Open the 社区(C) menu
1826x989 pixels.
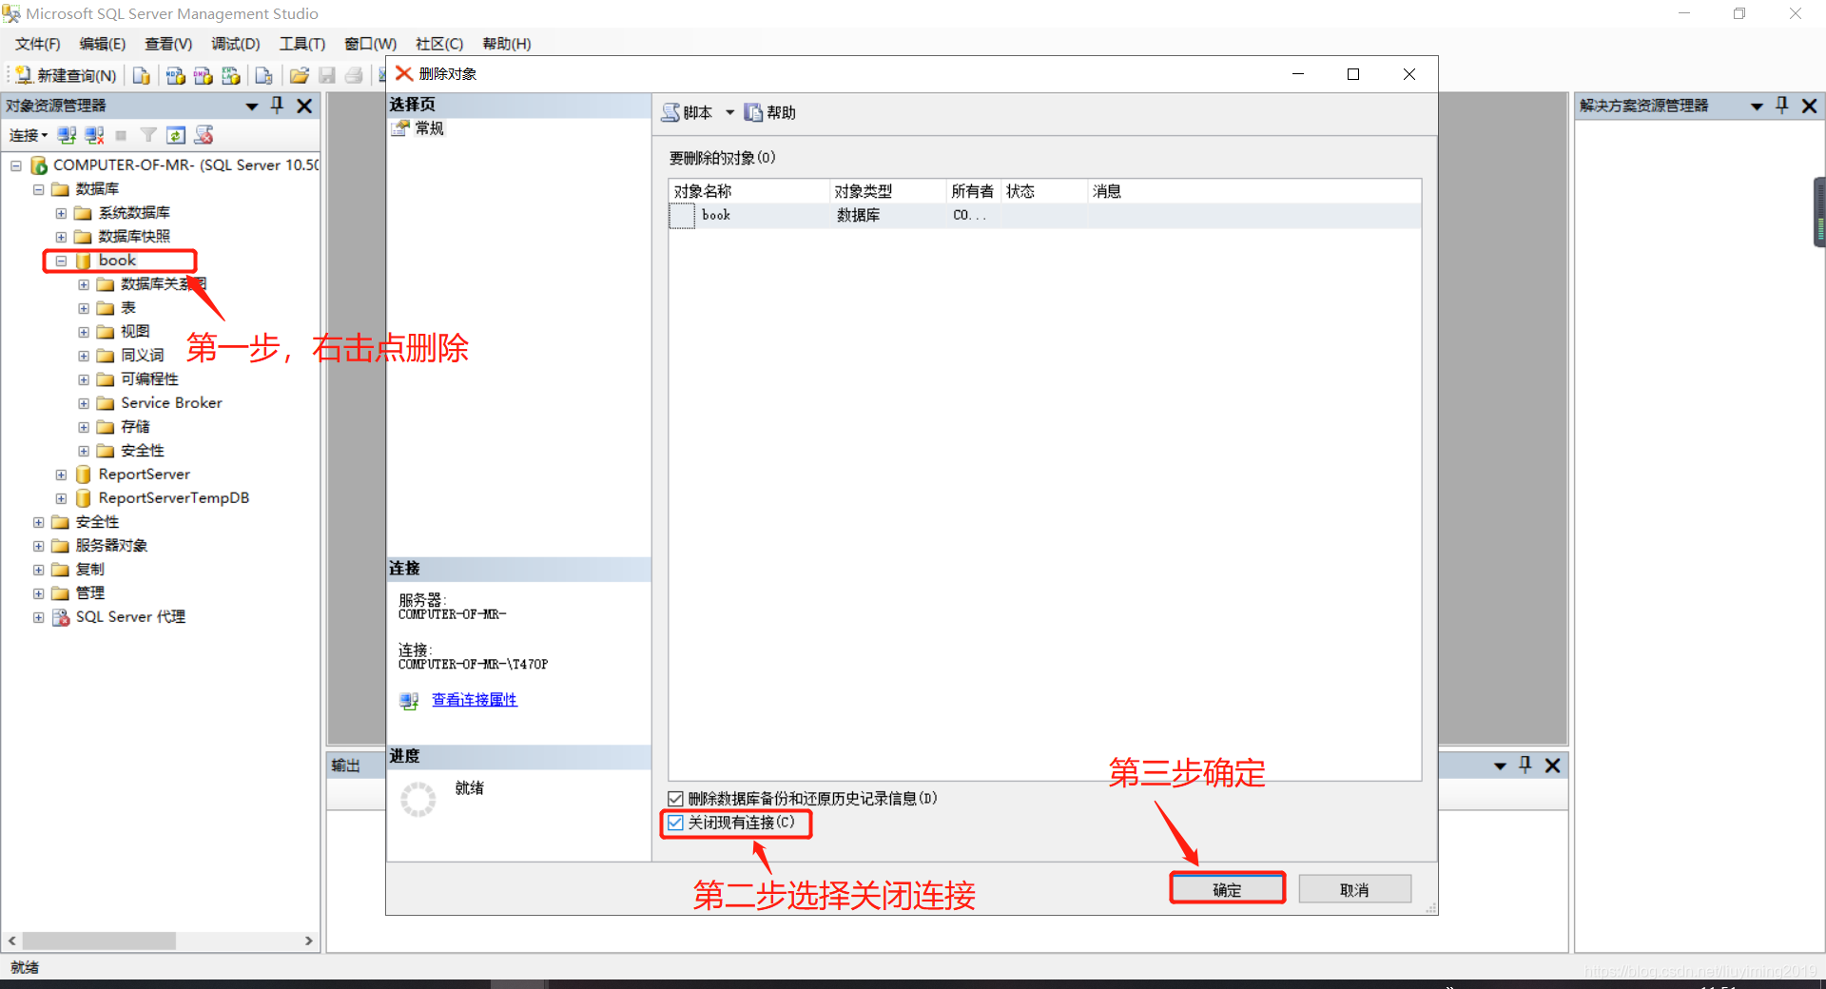pyautogui.click(x=438, y=44)
